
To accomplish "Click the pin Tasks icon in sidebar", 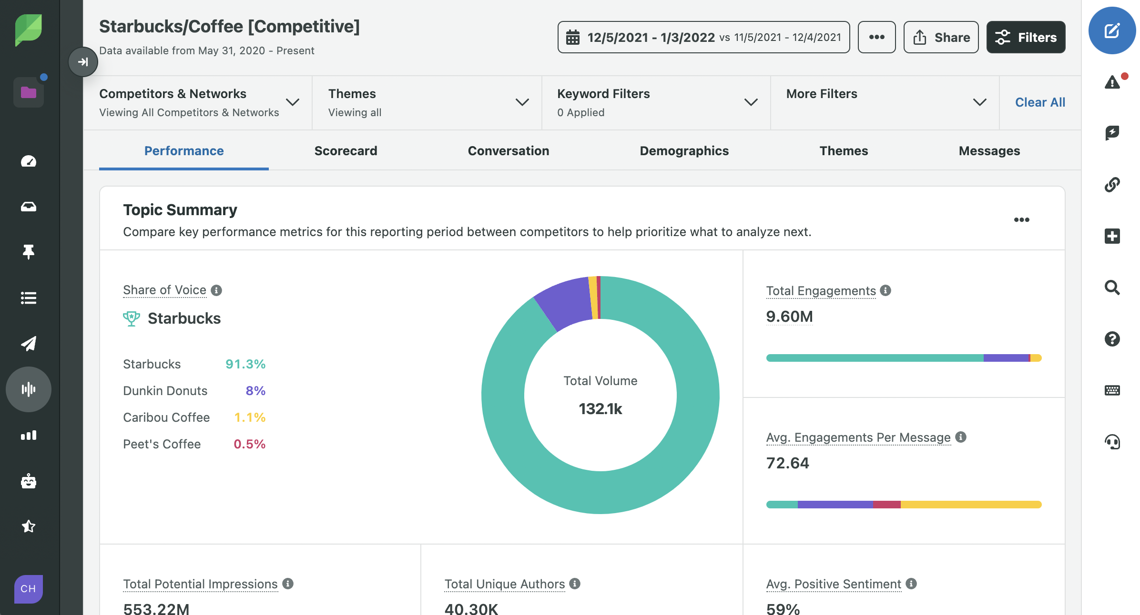I will pyautogui.click(x=29, y=252).
